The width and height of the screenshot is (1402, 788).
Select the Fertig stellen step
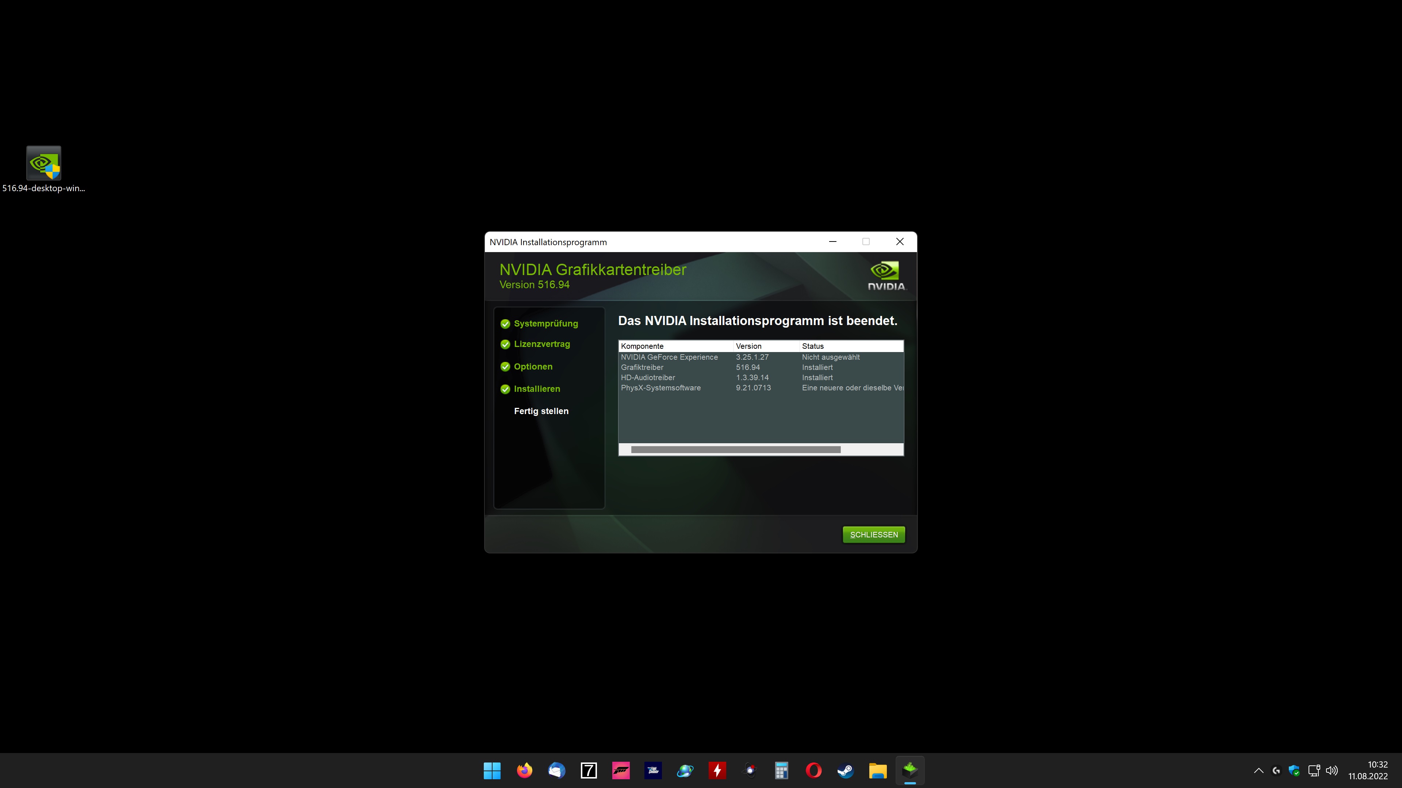click(x=541, y=411)
